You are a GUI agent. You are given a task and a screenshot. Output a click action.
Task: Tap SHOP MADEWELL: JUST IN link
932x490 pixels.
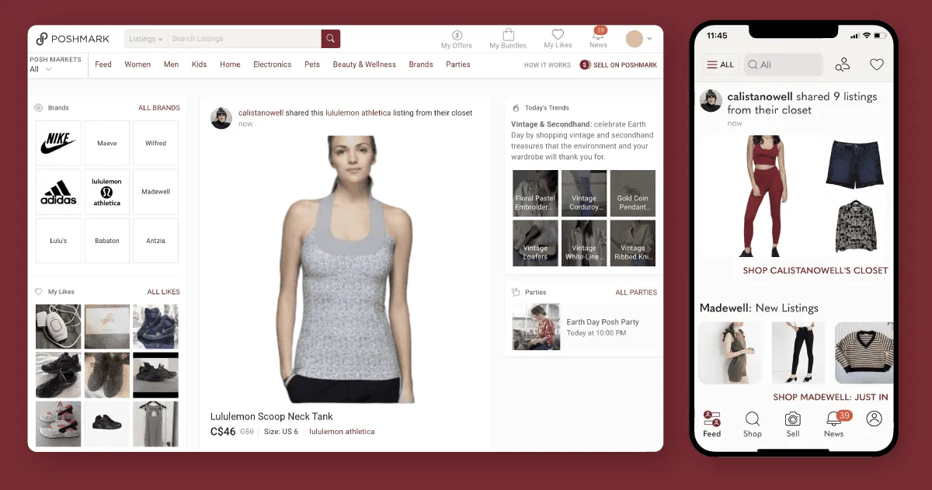pos(831,397)
